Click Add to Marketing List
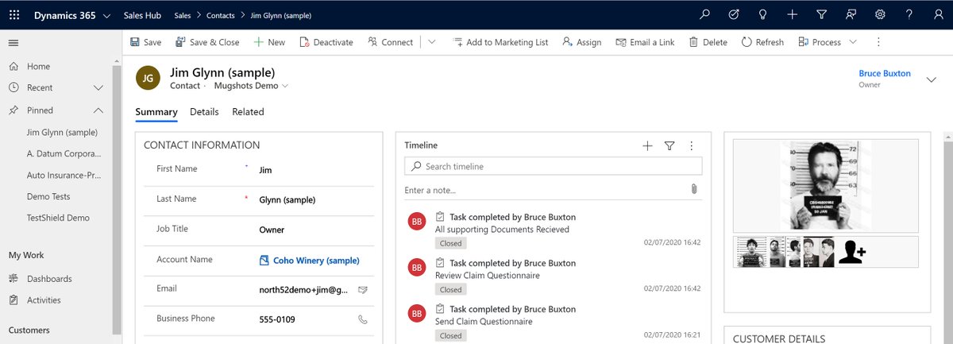 [x=500, y=43]
